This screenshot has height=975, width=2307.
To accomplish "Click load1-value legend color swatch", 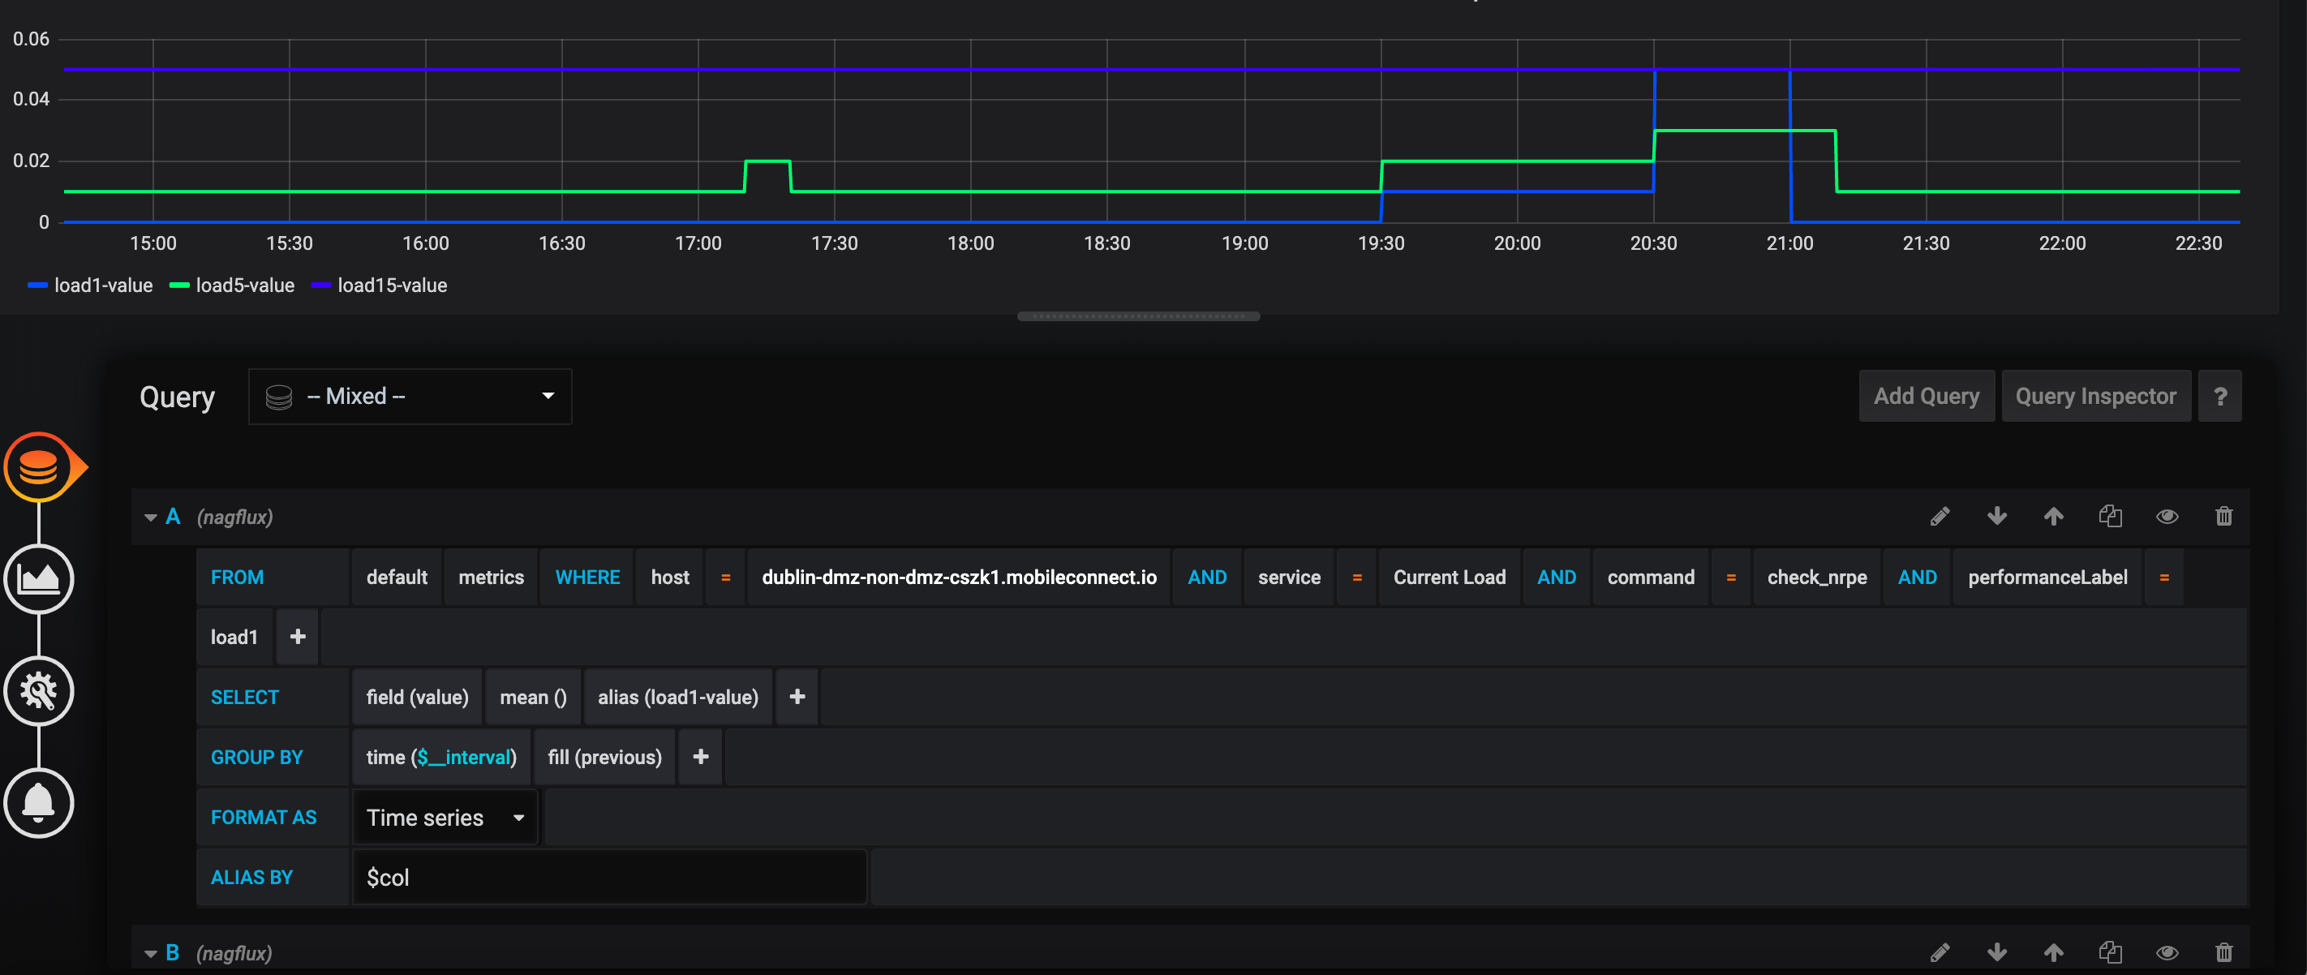I will point(37,286).
